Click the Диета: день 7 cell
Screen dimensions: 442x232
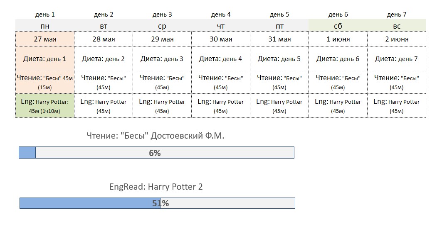click(397, 59)
